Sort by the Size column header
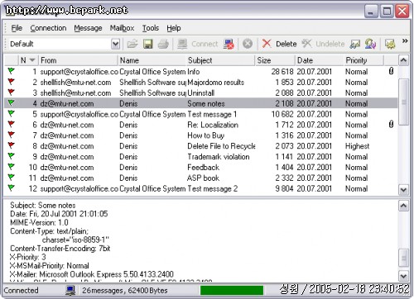 click(x=275, y=60)
